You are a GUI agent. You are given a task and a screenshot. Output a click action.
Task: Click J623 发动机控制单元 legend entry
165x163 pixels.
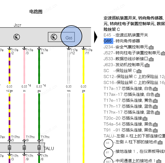[124, 65]
